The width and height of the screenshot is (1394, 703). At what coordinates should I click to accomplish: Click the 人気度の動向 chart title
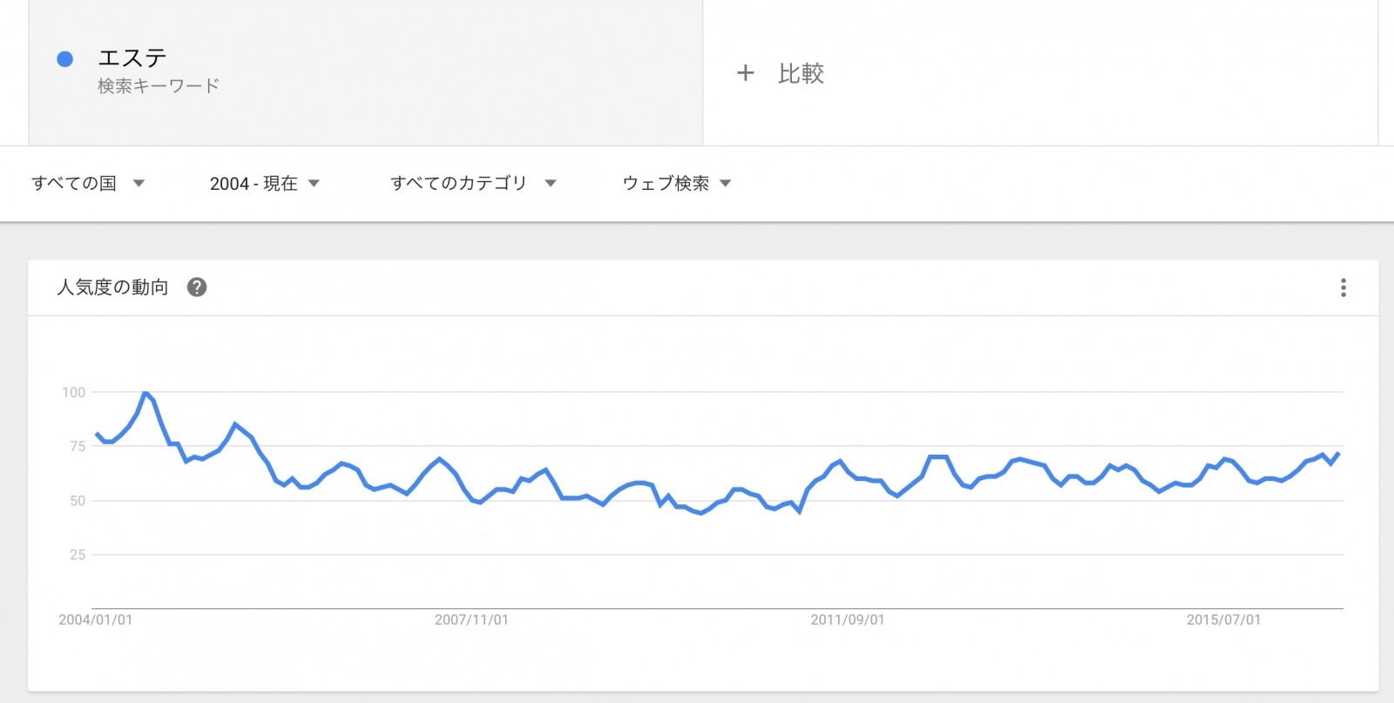click(x=112, y=287)
